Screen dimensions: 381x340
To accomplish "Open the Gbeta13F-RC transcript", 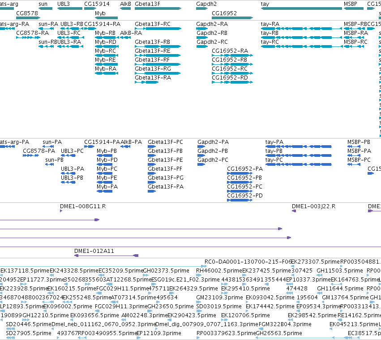I will [158, 29].
